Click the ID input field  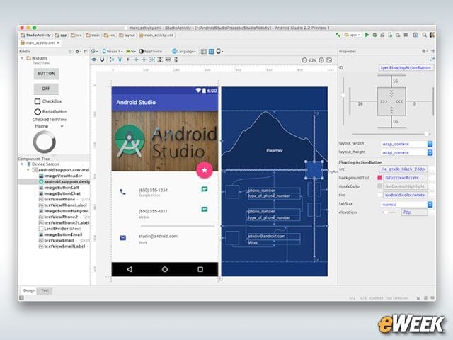tap(406, 68)
